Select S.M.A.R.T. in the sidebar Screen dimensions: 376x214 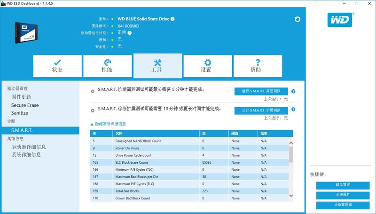coord(40,130)
